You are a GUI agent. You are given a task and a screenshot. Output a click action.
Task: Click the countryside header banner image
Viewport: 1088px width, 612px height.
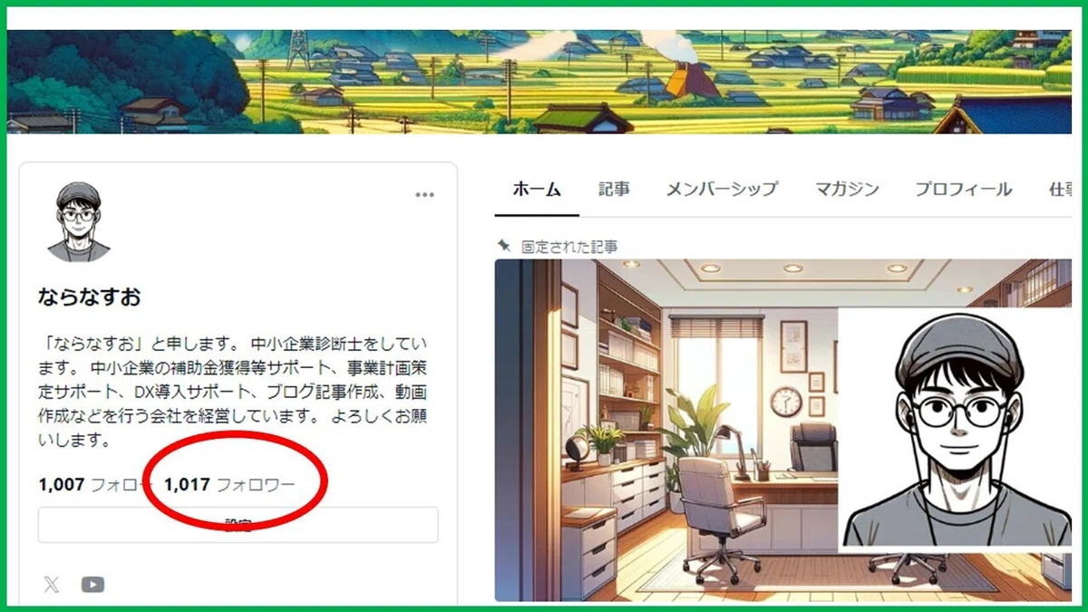click(539, 82)
